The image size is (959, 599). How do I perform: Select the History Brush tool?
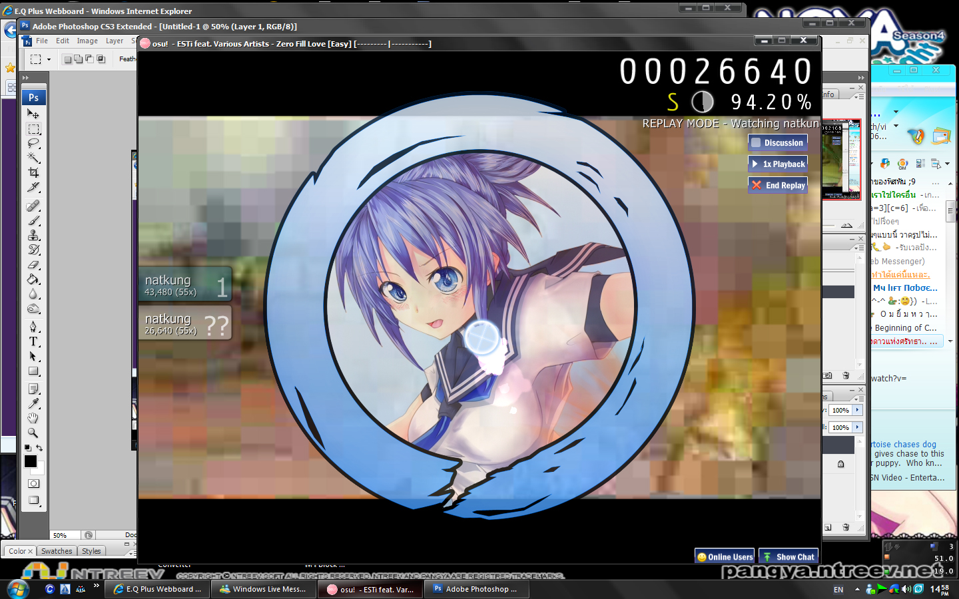click(33, 250)
